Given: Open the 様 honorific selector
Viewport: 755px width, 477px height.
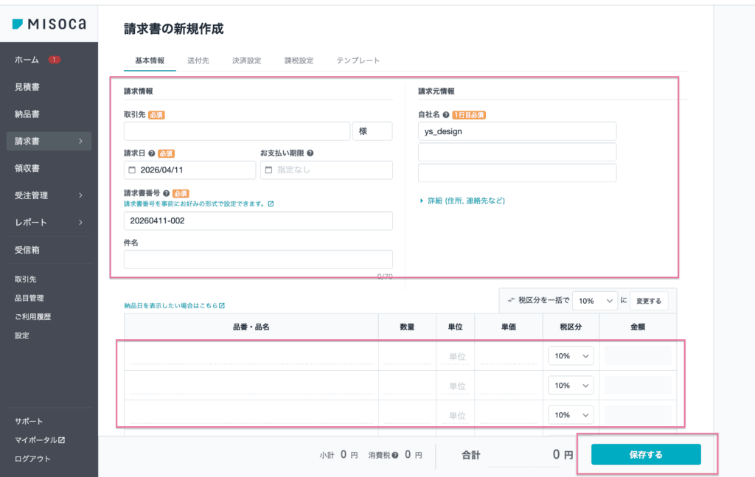Looking at the screenshot, I should [x=372, y=131].
